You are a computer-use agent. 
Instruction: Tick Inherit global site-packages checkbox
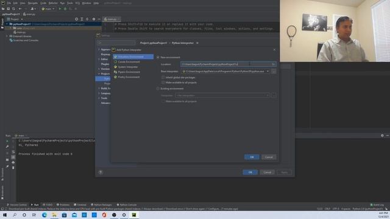click(163, 77)
